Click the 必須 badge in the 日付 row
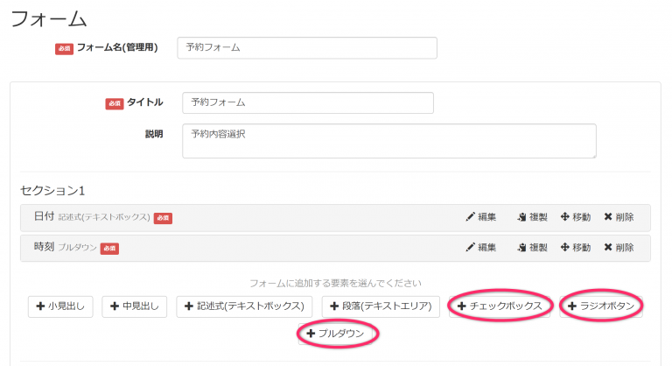The image size is (672, 366). 163,218
